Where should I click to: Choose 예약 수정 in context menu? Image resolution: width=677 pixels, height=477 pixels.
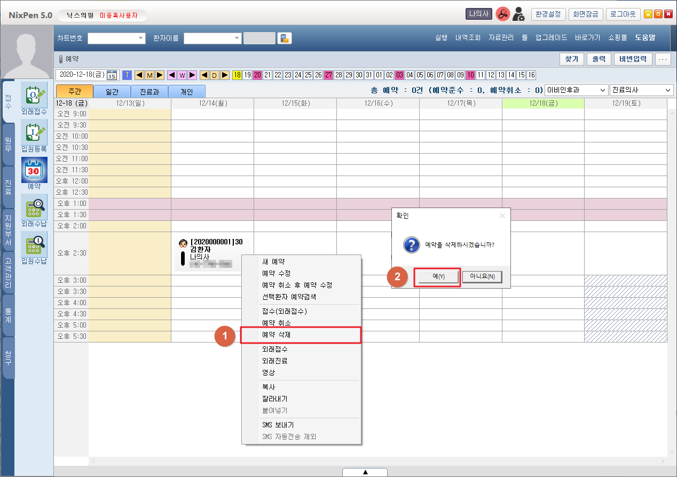coord(276,273)
